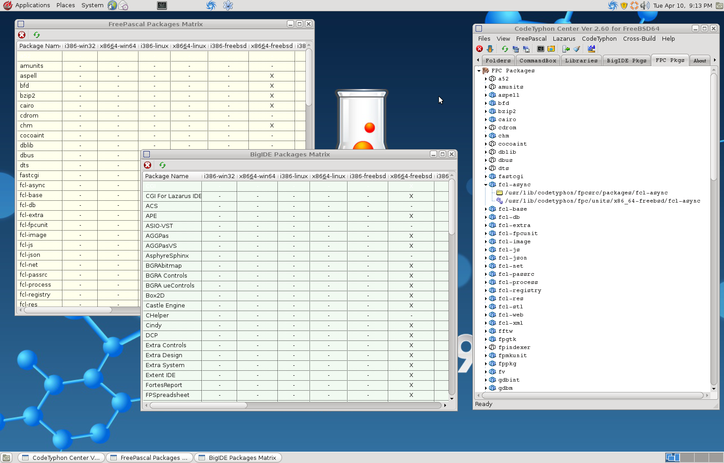The width and height of the screenshot is (724, 463).
Task: Select the fcl-async fpcsrc folder path entry
Action: tap(586, 193)
